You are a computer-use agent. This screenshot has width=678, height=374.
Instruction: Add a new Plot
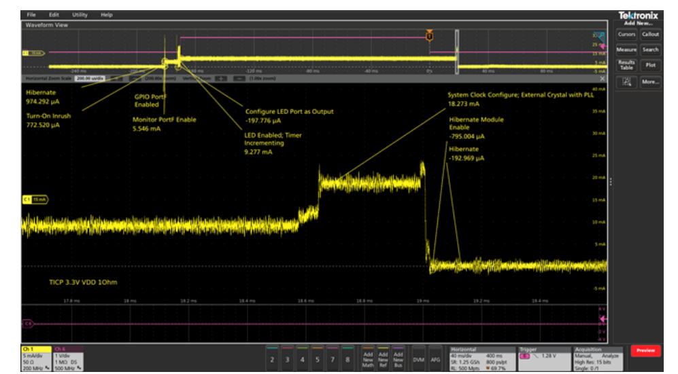650,65
